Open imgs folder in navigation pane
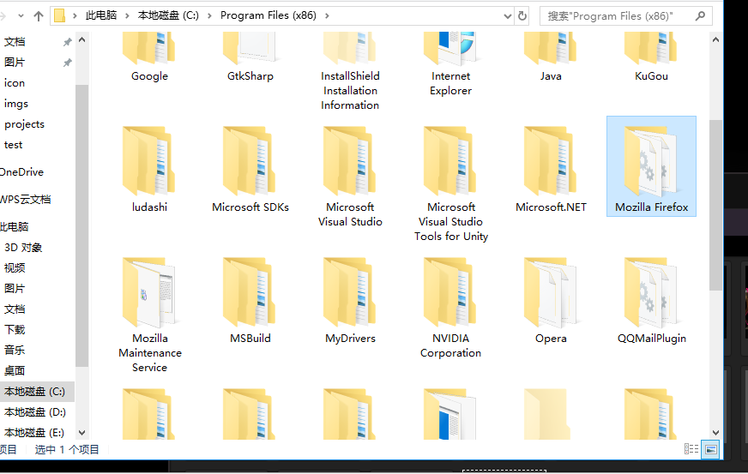Image resolution: width=748 pixels, height=474 pixels. 16,104
